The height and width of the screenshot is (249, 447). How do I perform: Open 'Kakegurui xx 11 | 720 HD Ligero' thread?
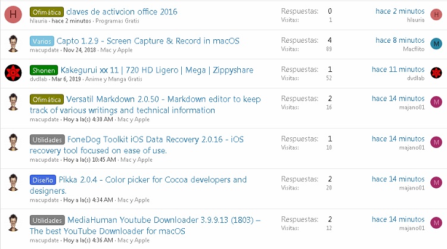[x=157, y=70]
